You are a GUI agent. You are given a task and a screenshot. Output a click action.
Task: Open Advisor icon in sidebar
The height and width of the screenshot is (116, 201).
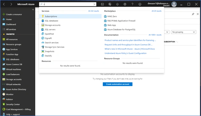pyautogui.click(x=4, y=99)
